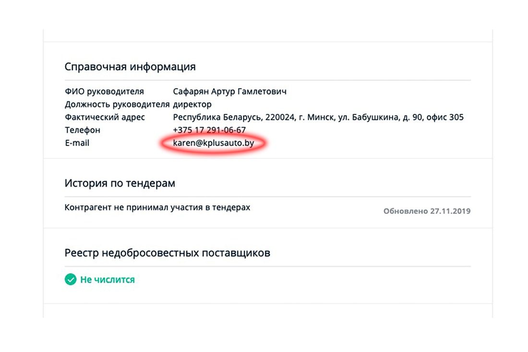Click 'Контрагент не принимал участия в тендерах' text

(157, 208)
